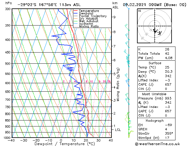Click the StmSpd (kt) value 17

point(167,138)
